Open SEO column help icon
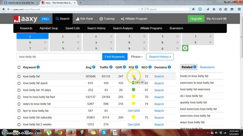 (150, 67)
